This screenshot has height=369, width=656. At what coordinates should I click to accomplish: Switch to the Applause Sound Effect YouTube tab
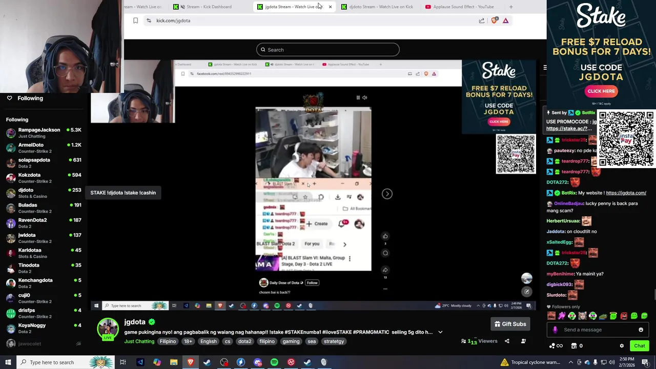460,7
